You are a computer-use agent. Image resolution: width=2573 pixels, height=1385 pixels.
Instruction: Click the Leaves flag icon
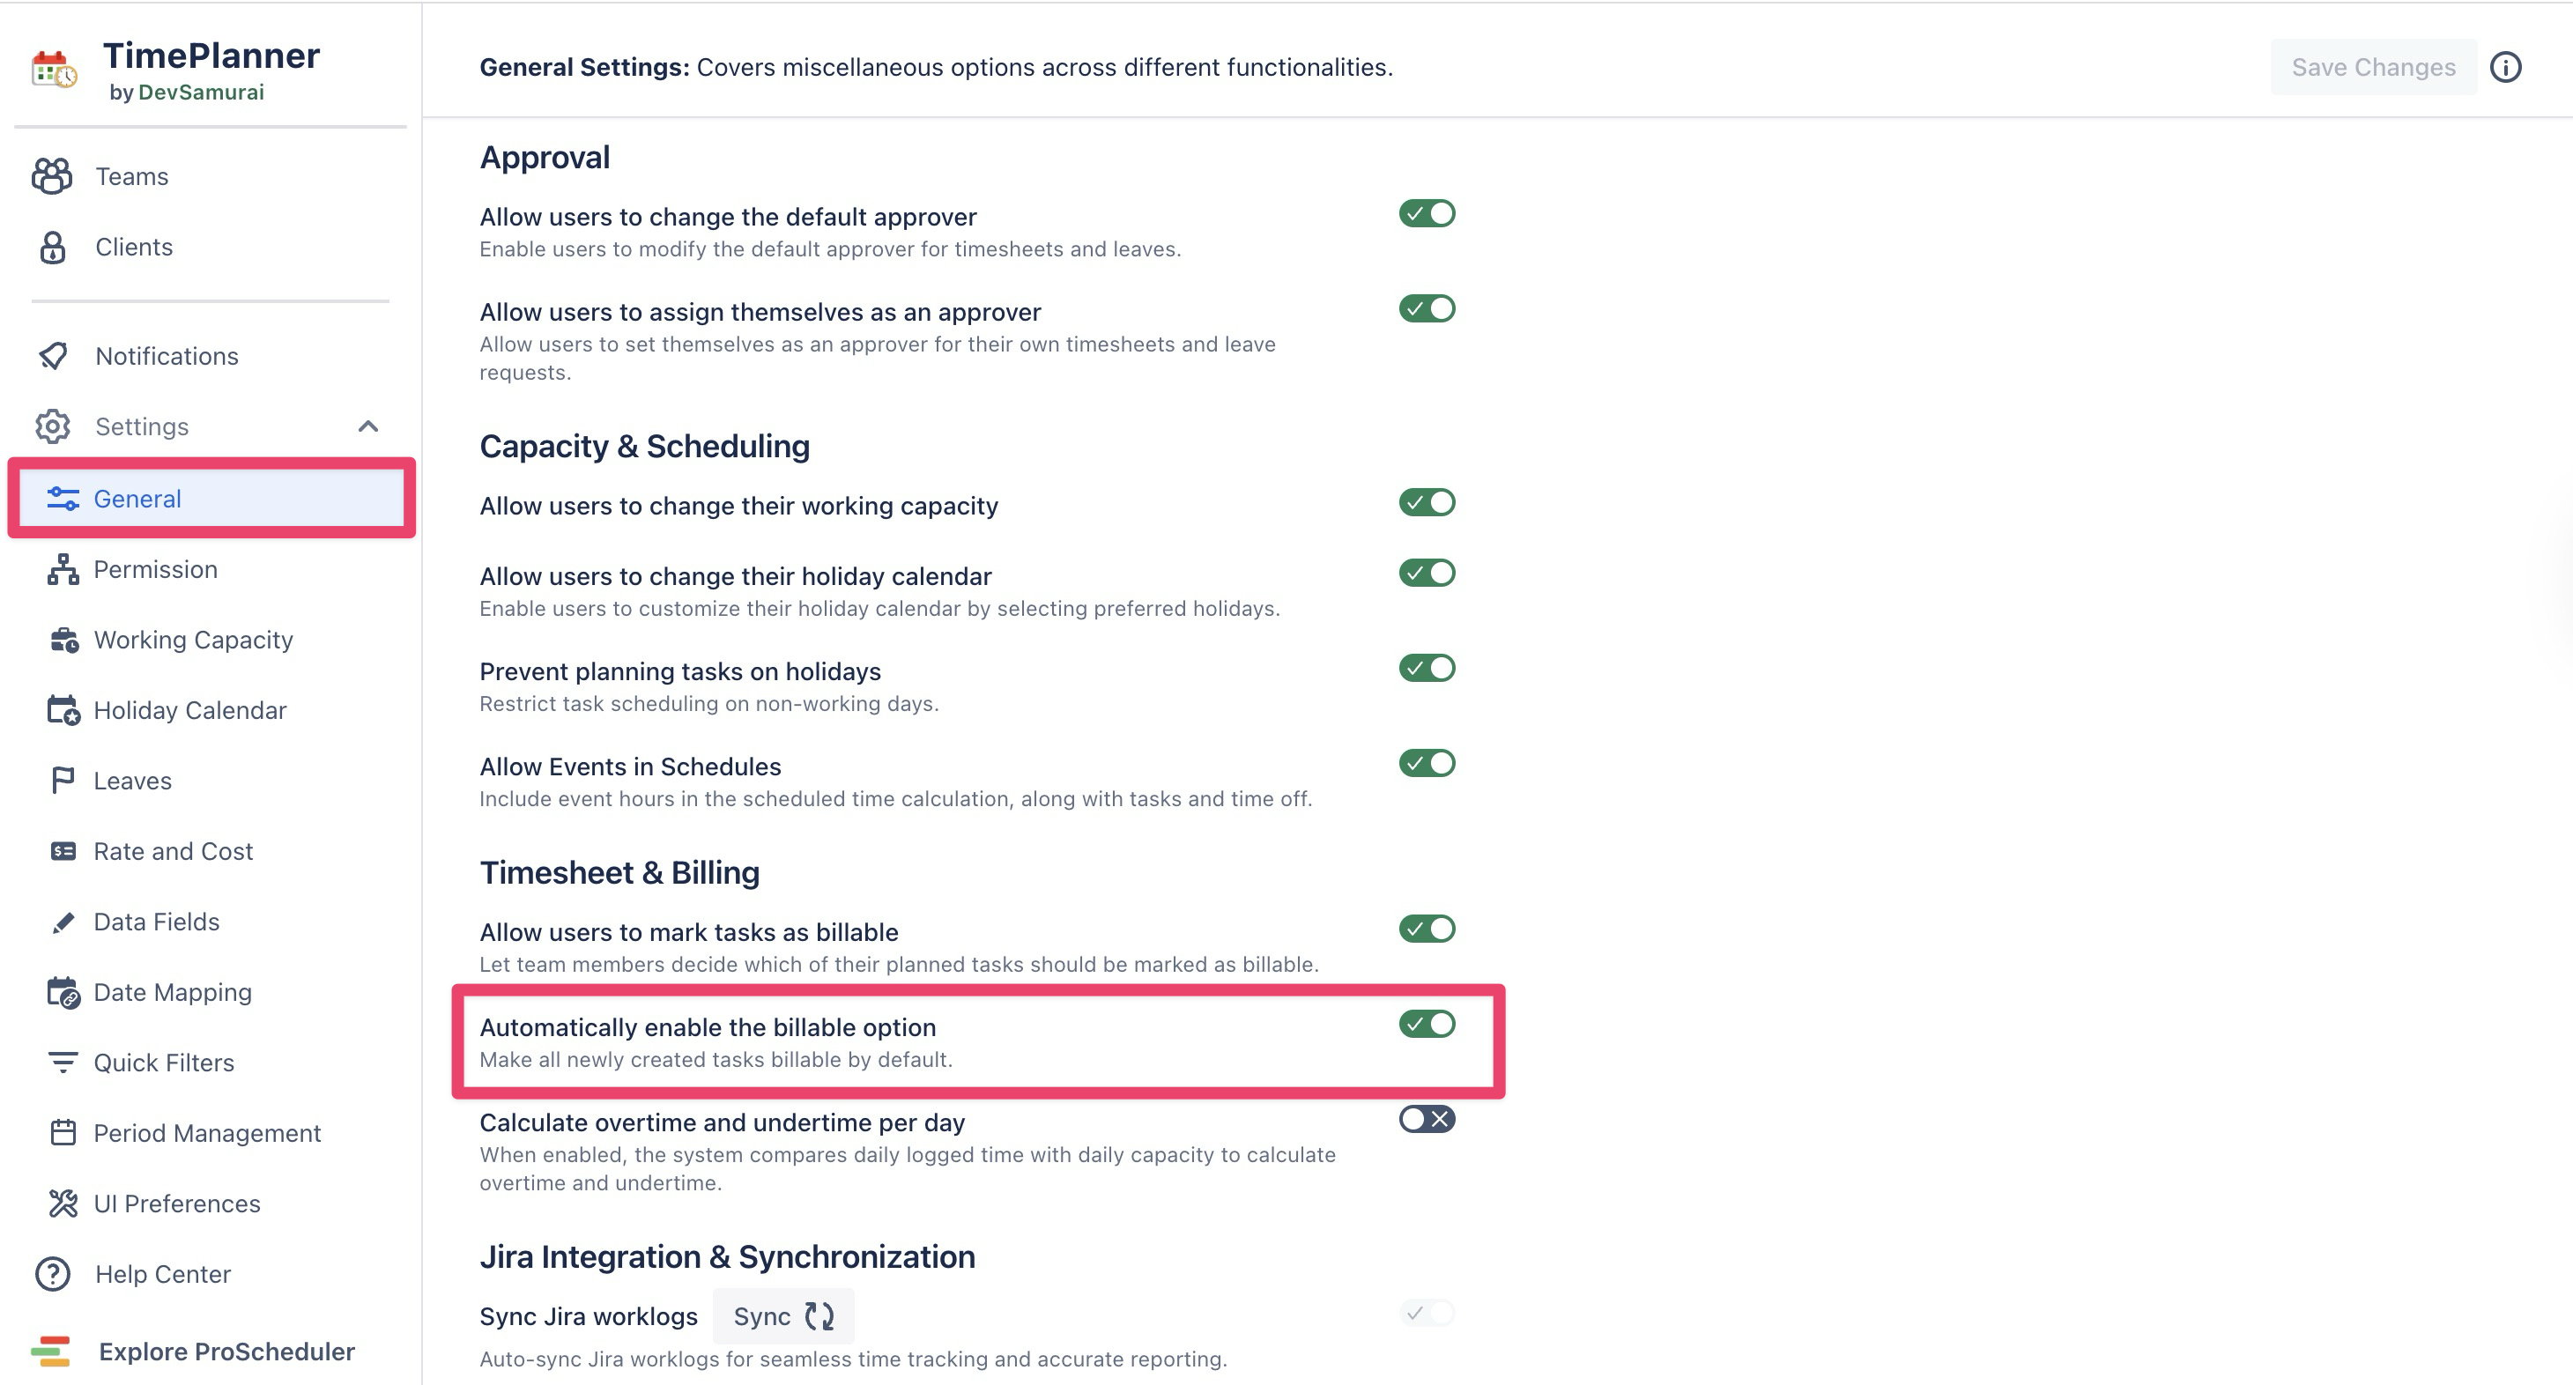coord(63,780)
